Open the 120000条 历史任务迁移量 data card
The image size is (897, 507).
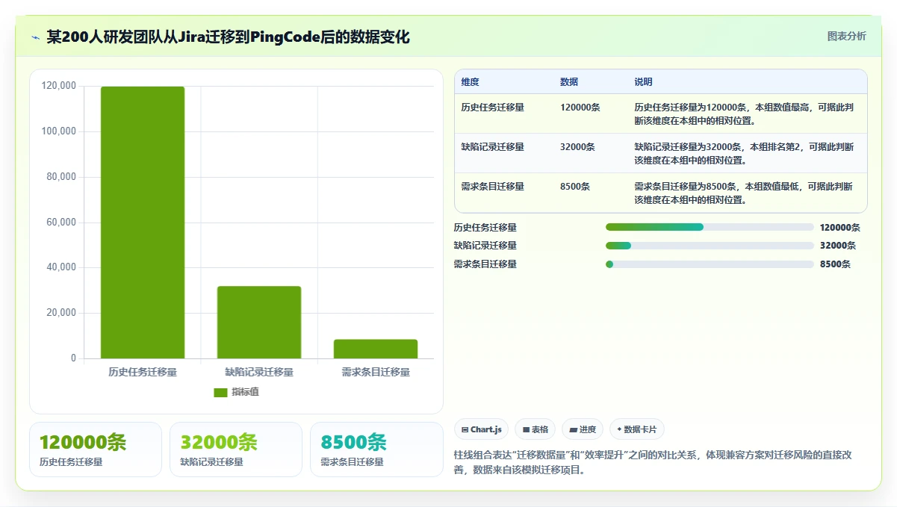96,450
